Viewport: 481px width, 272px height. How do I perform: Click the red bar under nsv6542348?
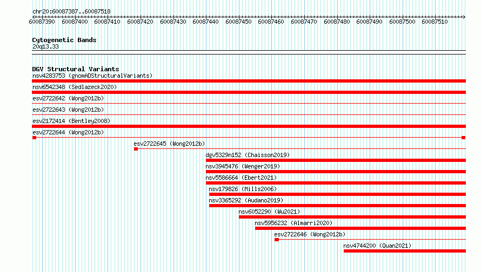(x=249, y=92)
